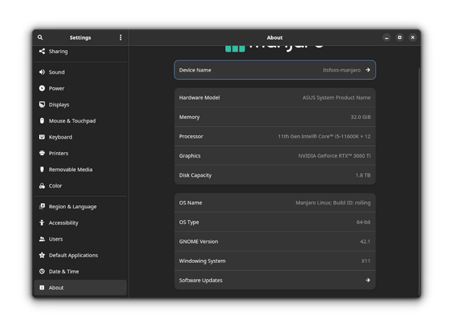Image resolution: width=453 pixels, height=333 pixels.
Task: Click the ASUS System Product Name value
Action: click(336, 98)
